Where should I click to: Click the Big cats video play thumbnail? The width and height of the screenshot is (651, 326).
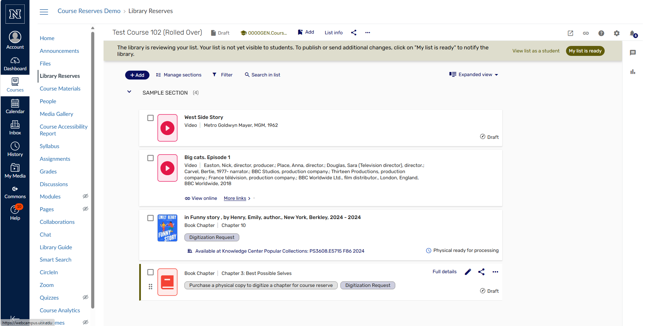click(x=167, y=168)
